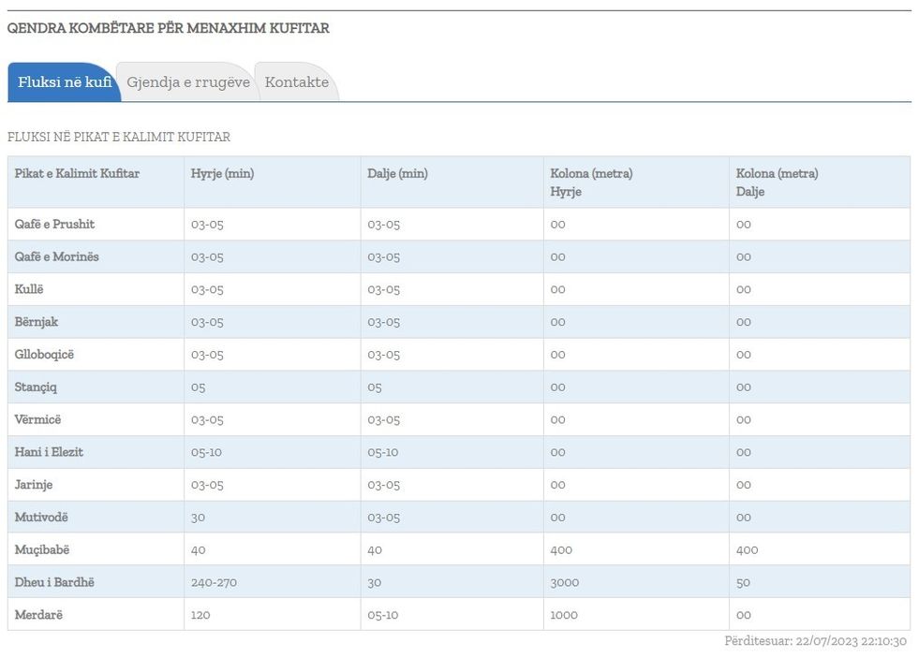Image resolution: width=918 pixels, height=657 pixels.
Task: Click the Kullë border crossing name
Action: (29, 289)
